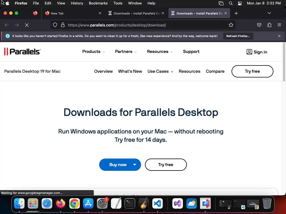Click the info icon in notification bar

[x=8, y=36]
